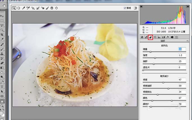Click Photoshop foreground color swatch
192x120 pixels.
(x=1, y=113)
